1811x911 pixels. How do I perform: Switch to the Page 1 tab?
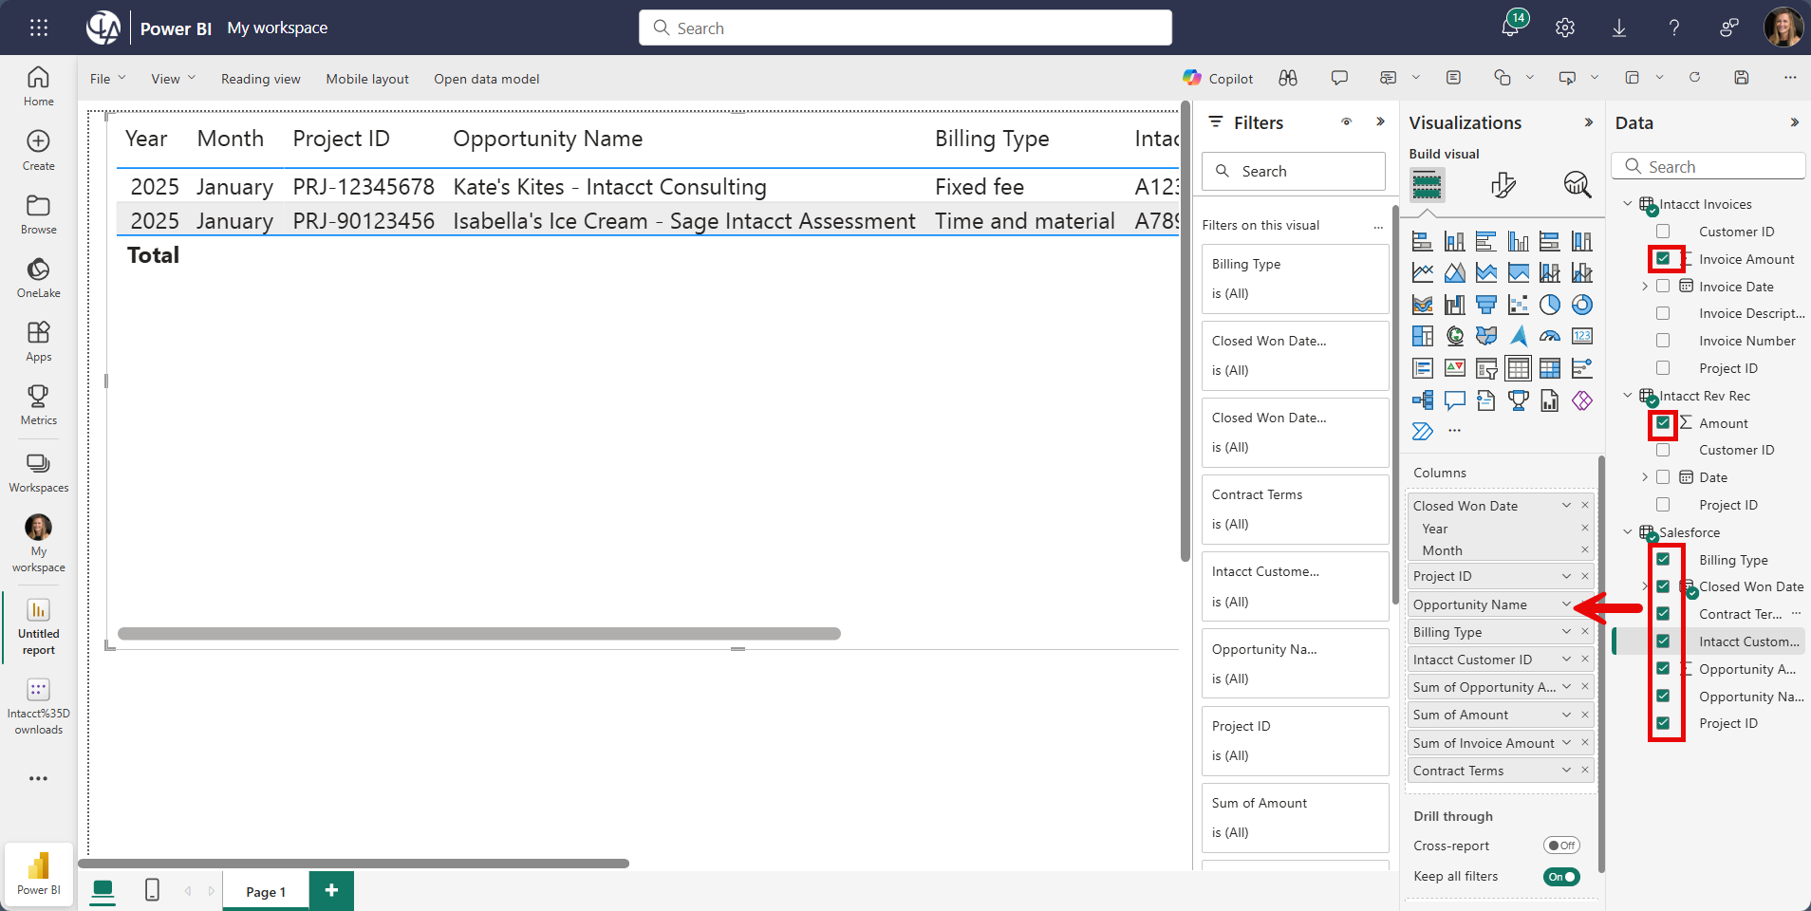pyautogui.click(x=265, y=891)
